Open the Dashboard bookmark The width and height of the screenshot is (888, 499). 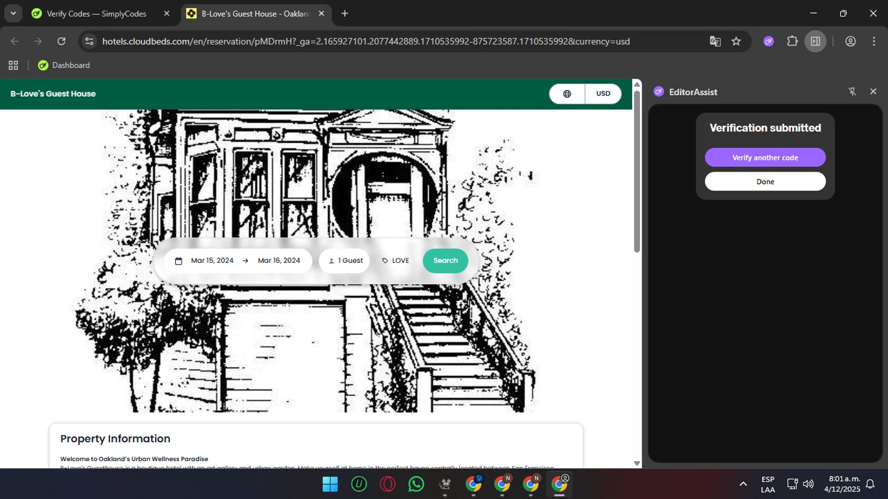64,65
